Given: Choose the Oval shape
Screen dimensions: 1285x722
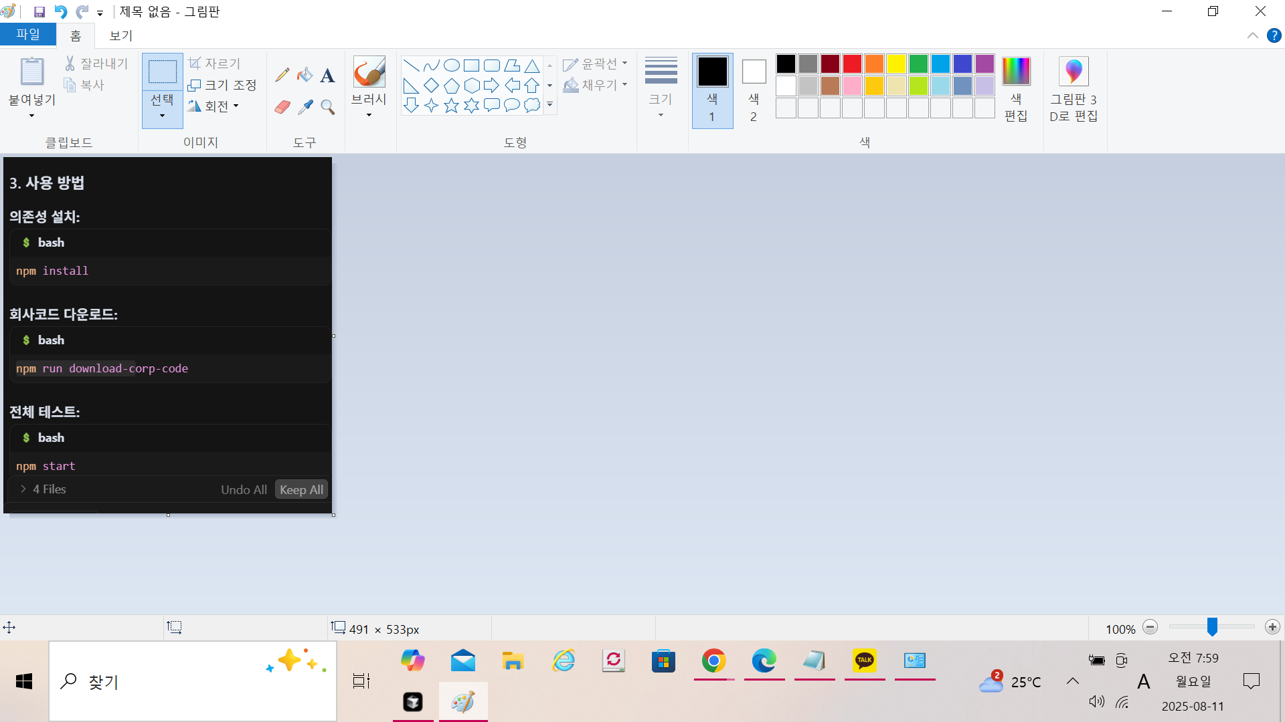Looking at the screenshot, I should [x=452, y=66].
